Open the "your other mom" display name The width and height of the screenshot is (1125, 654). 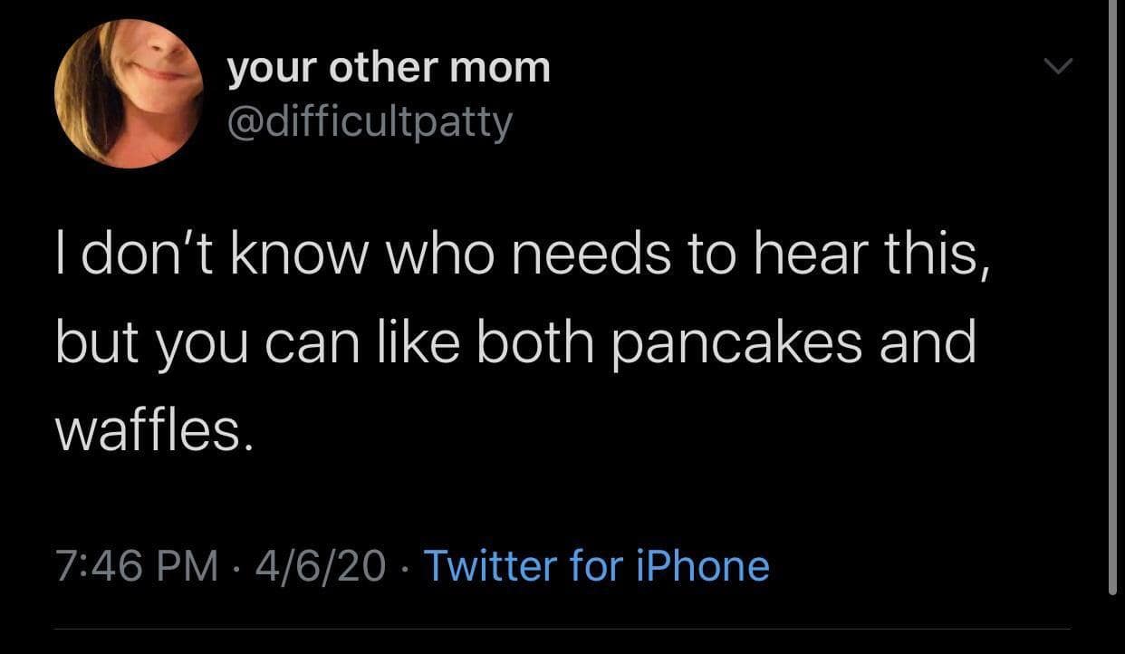click(389, 68)
